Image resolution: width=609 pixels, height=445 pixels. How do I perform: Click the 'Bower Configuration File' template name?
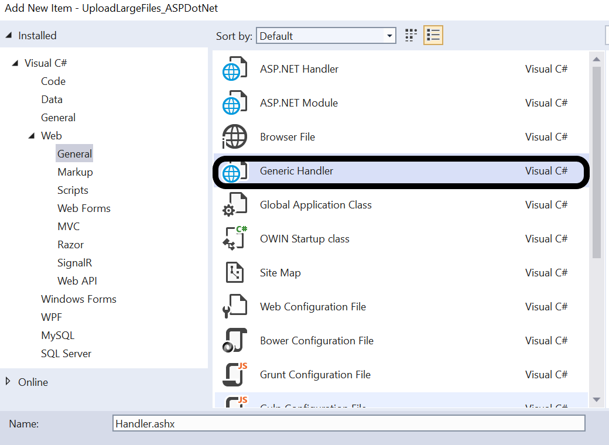point(317,341)
